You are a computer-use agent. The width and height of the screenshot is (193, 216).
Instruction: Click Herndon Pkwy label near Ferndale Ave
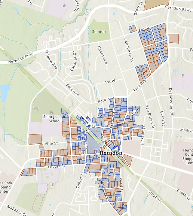[21, 58]
